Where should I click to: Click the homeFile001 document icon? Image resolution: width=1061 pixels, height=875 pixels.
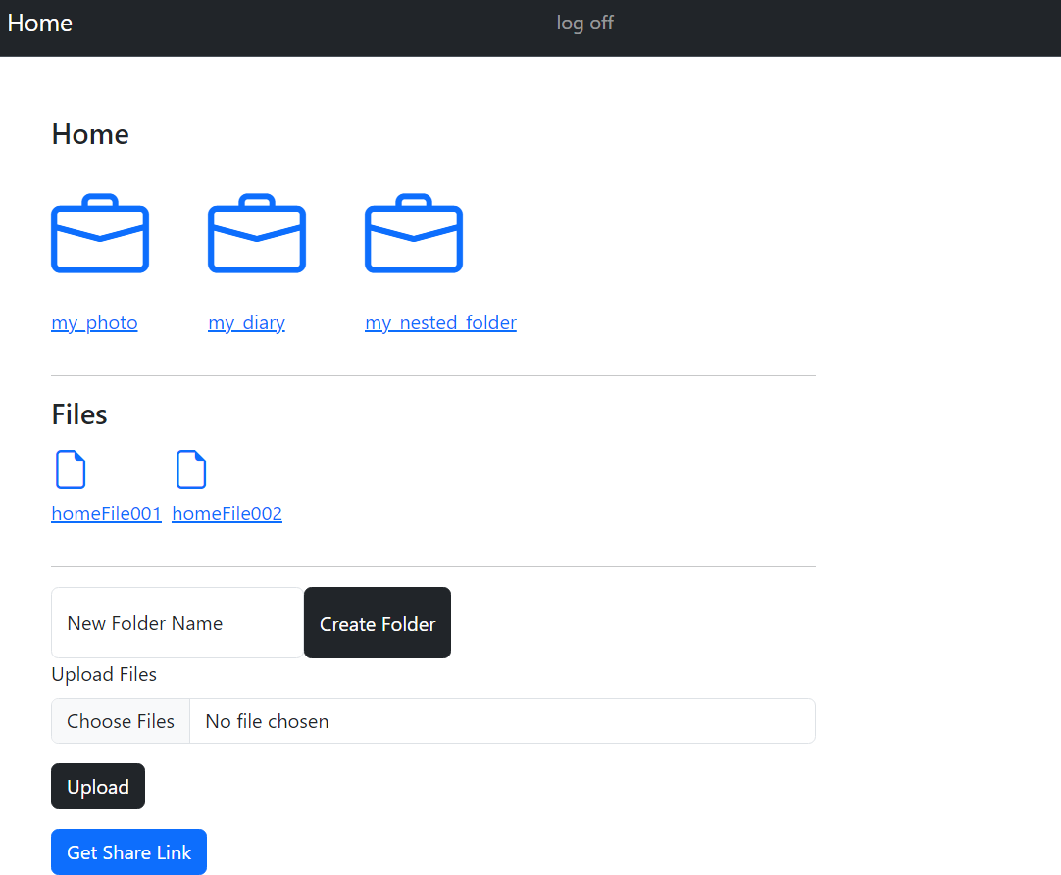pyautogui.click(x=71, y=469)
